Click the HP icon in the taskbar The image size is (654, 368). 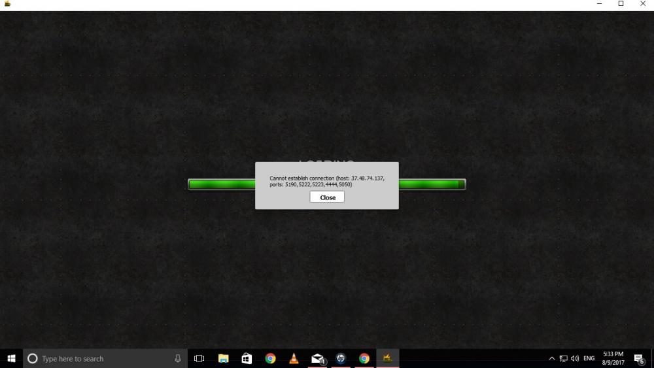(x=341, y=358)
